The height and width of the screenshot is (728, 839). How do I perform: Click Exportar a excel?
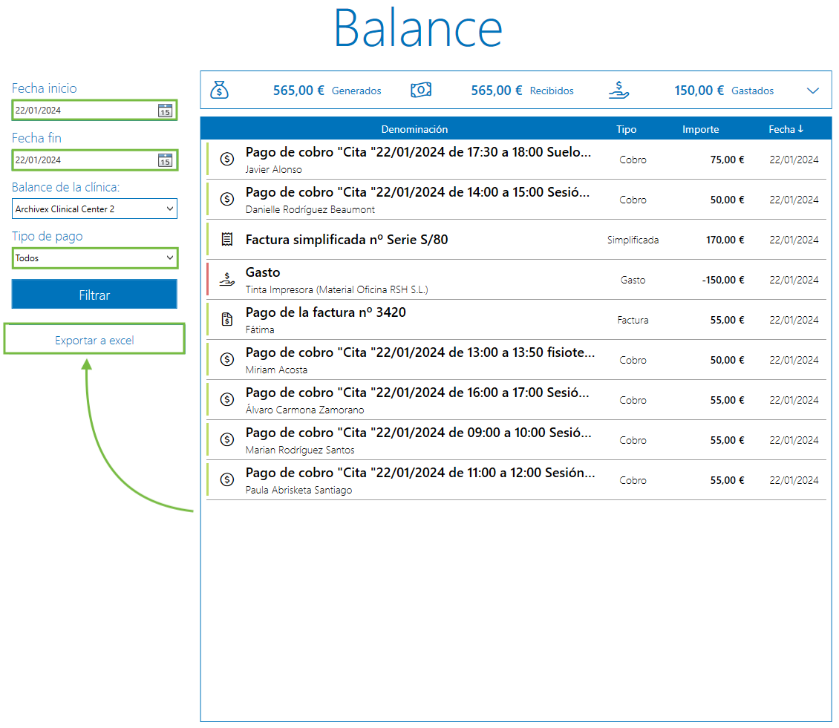click(94, 341)
